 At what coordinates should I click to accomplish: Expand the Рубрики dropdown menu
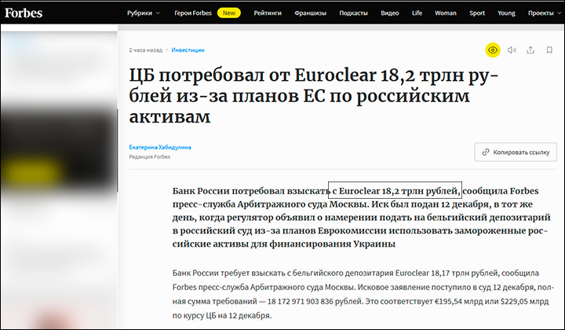pyautogui.click(x=144, y=13)
